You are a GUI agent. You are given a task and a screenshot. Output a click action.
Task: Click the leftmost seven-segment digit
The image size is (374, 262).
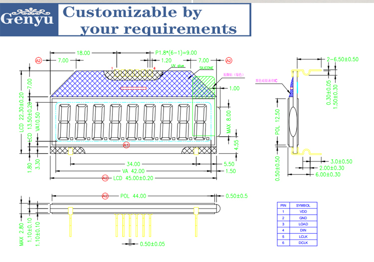pos(63,121)
